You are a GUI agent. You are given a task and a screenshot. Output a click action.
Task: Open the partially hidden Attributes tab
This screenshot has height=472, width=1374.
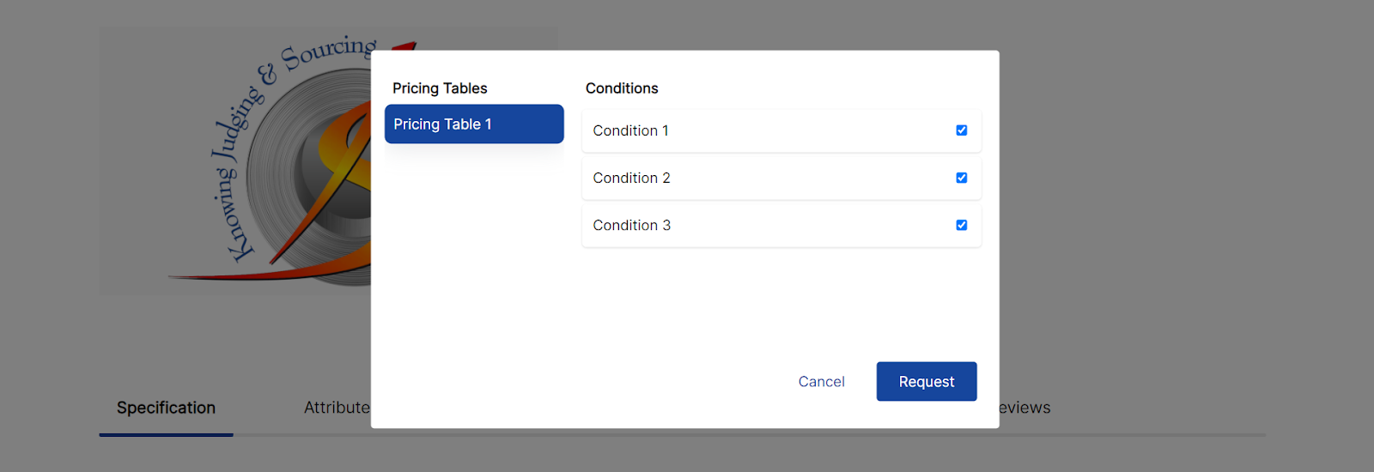(x=337, y=408)
